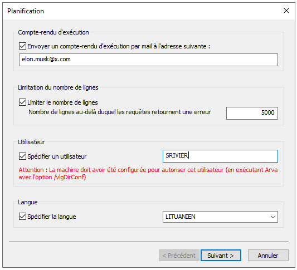This screenshot has height=270, width=297.
Task: Open the LITUANIEN language combo box
Action: coord(220,217)
